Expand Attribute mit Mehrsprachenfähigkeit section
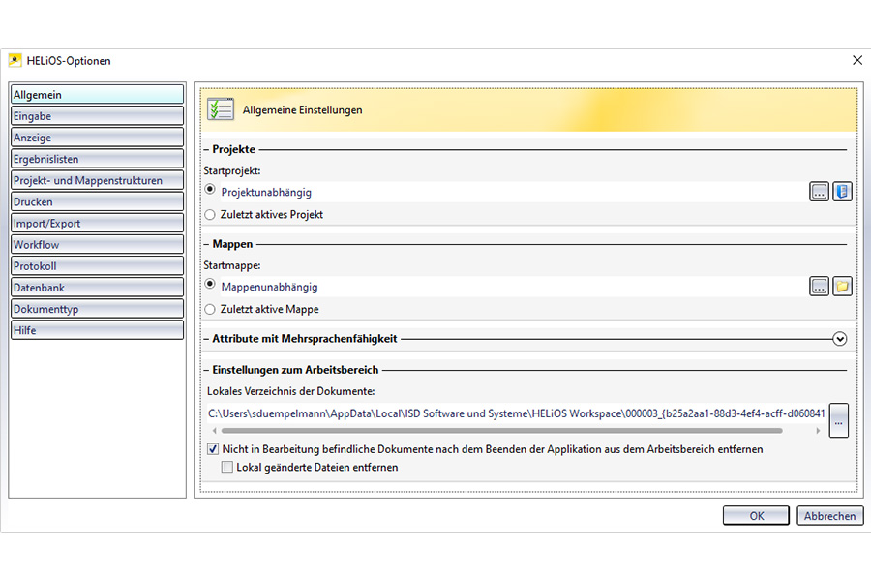 click(839, 339)
